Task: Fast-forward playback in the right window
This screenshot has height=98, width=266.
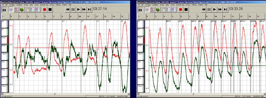Action: click(x=220, y=10)
